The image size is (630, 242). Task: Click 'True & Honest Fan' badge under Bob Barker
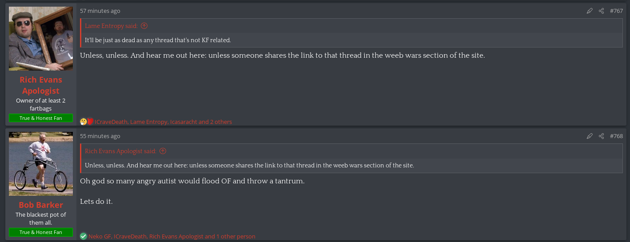(x=41, y=232)
